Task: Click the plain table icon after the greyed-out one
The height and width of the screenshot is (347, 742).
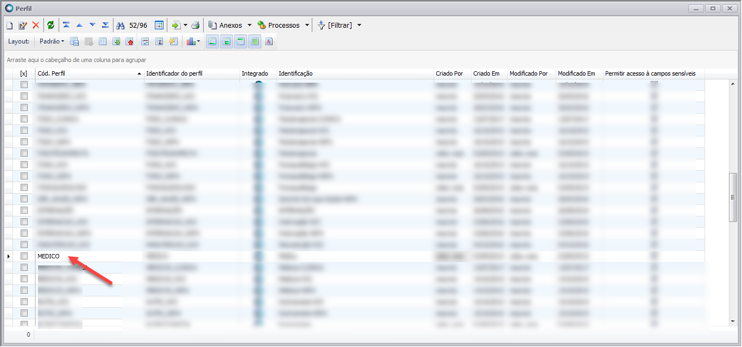Action: tap(103, 41)
